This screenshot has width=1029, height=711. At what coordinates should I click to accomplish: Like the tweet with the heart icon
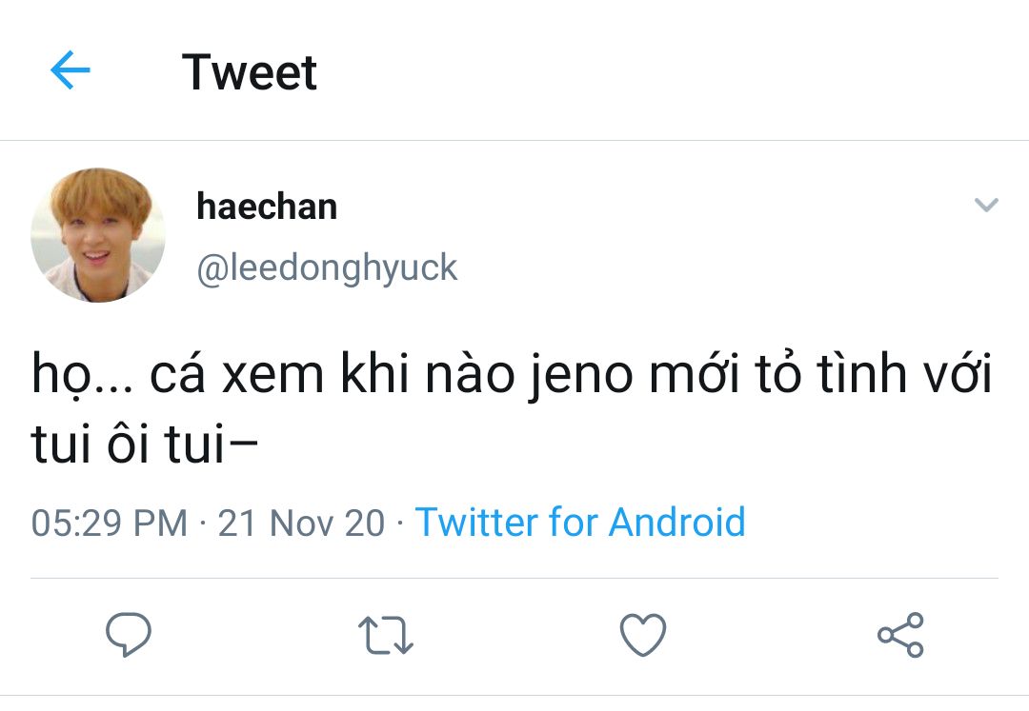(x=643, y=635)
